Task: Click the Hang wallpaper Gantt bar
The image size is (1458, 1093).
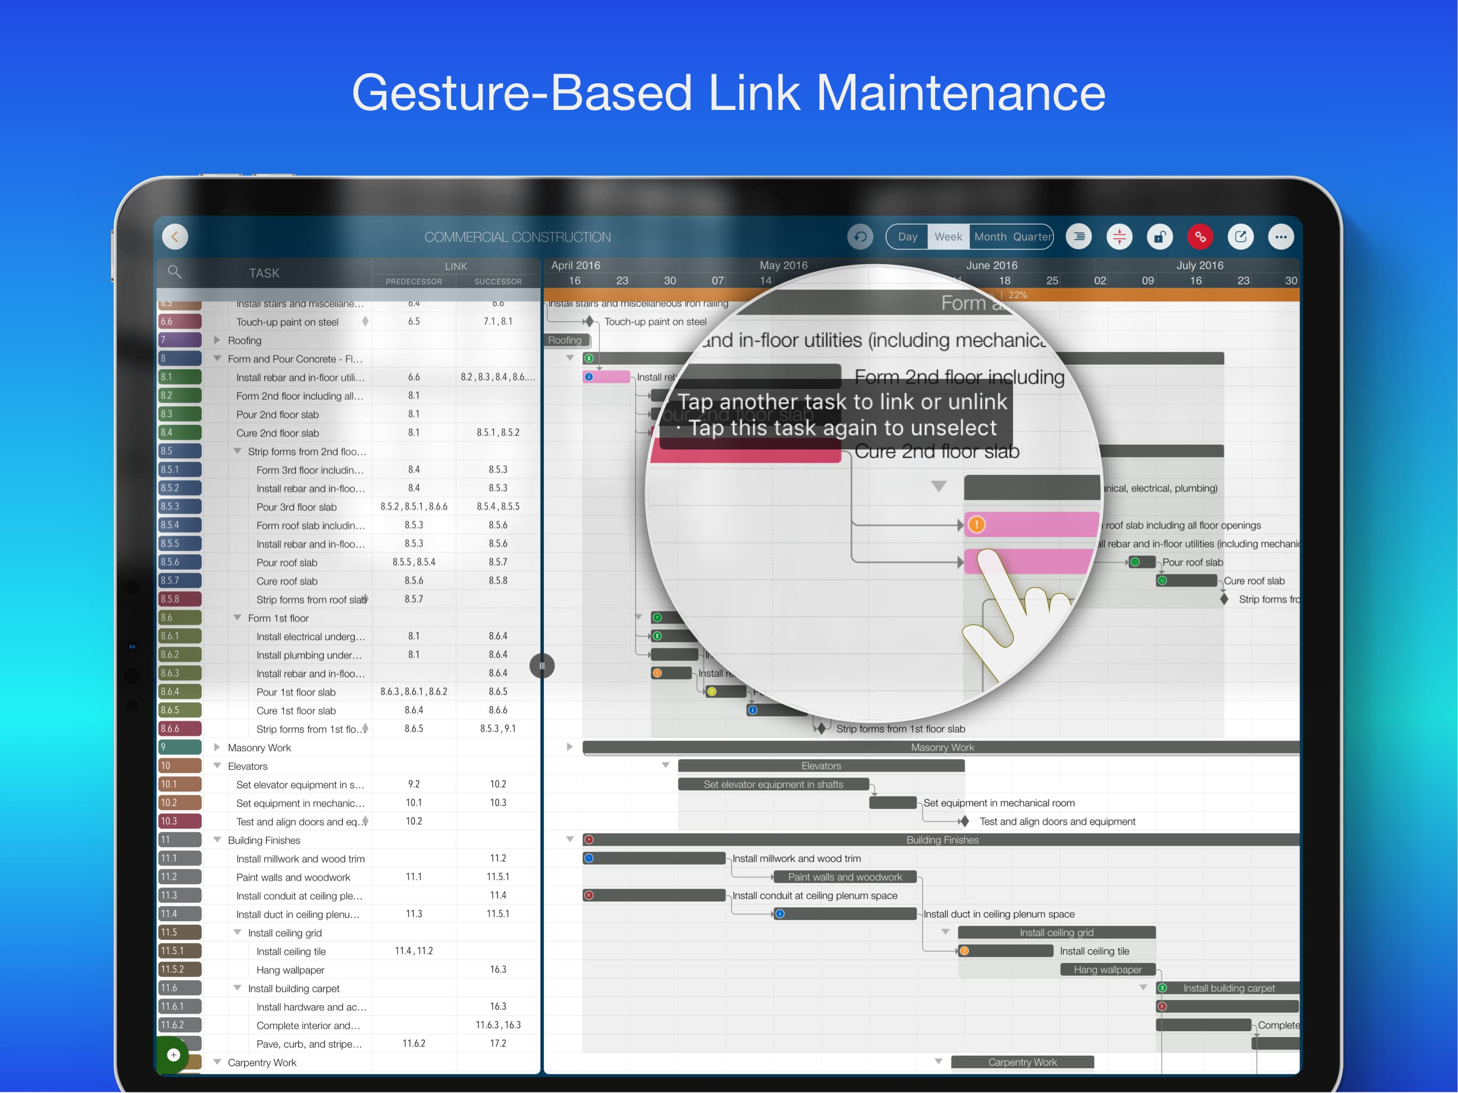Action: click(1107, 969)
